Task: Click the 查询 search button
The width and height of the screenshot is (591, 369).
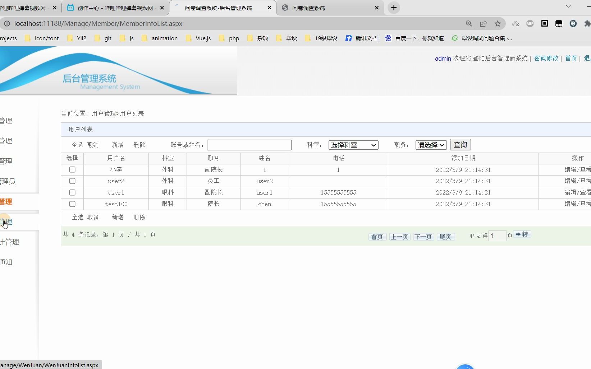Action: 460,145
